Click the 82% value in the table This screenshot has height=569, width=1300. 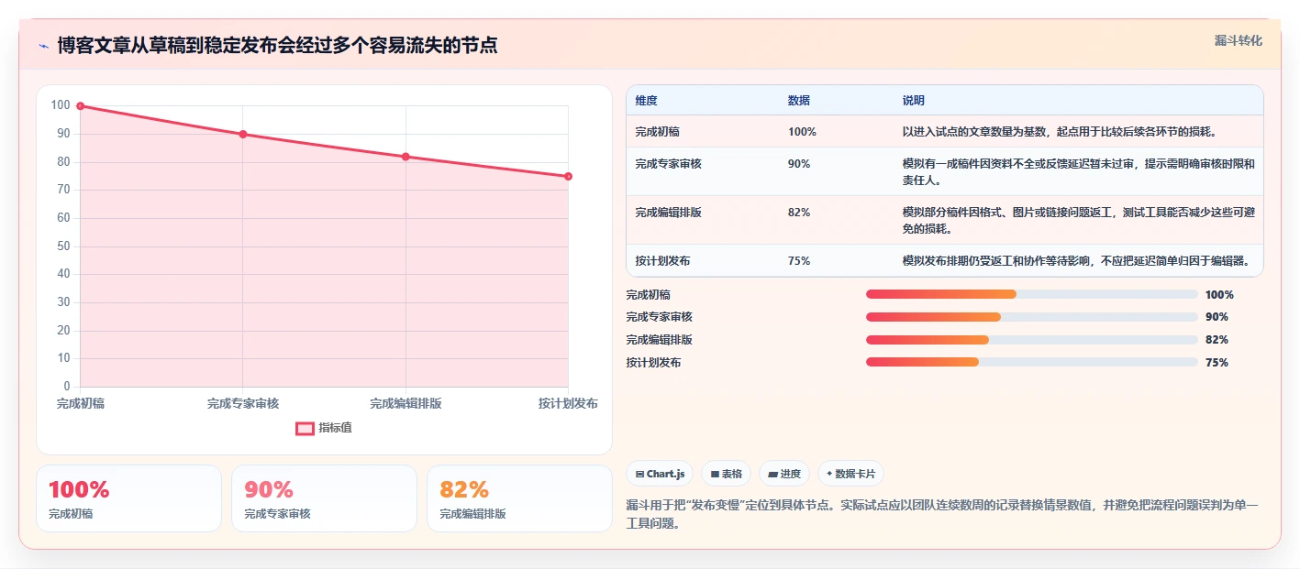(799, 213)
